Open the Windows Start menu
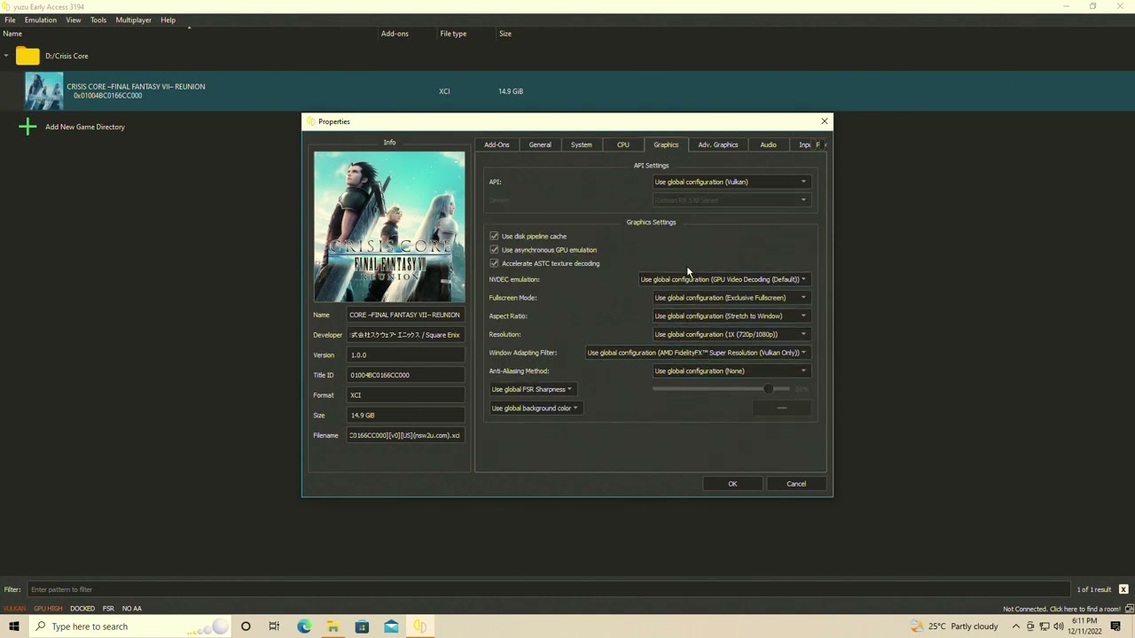Image resolution: width=1135 pixels, height=638 pixels. (x=13, y=626)
